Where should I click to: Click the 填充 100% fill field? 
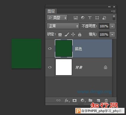click(x=104, y=34)
